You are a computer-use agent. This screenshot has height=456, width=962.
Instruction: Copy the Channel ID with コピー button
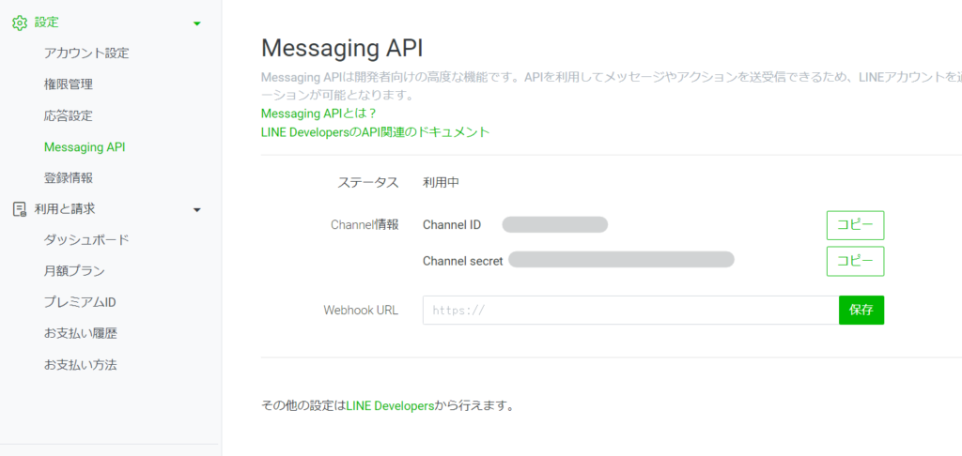coord(855,225)
